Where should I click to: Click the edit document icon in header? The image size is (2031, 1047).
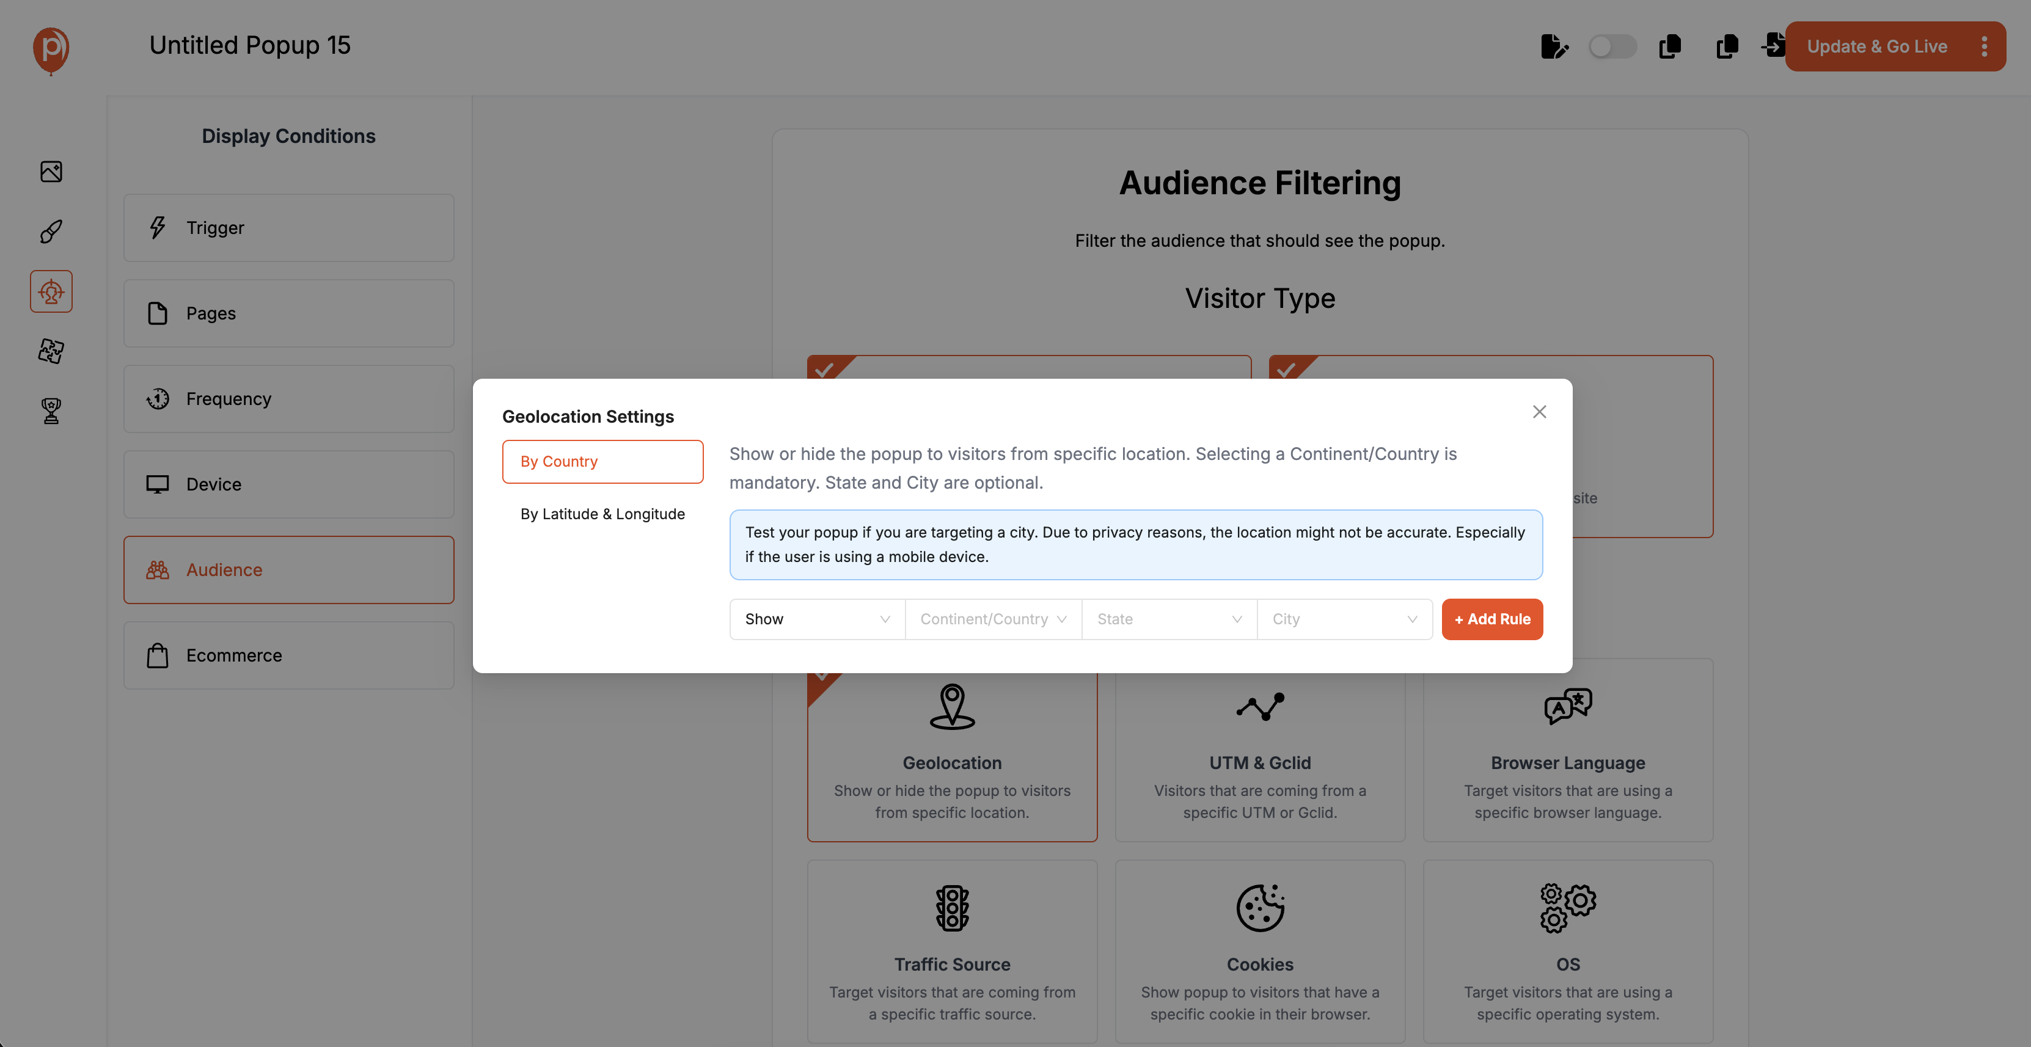coord(1553,46)
